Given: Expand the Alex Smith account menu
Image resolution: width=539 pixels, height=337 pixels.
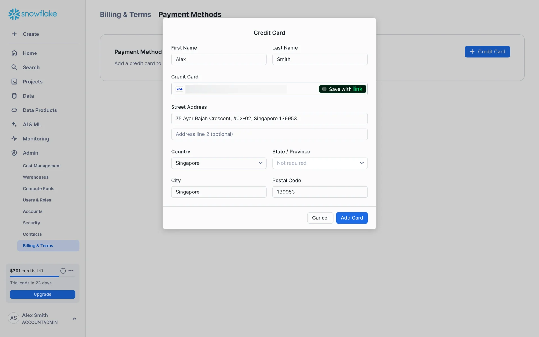Looking at the screenshot, I should (74, 318).
